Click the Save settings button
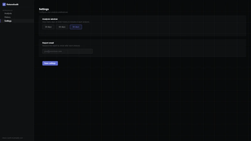 tap(50, 63)
